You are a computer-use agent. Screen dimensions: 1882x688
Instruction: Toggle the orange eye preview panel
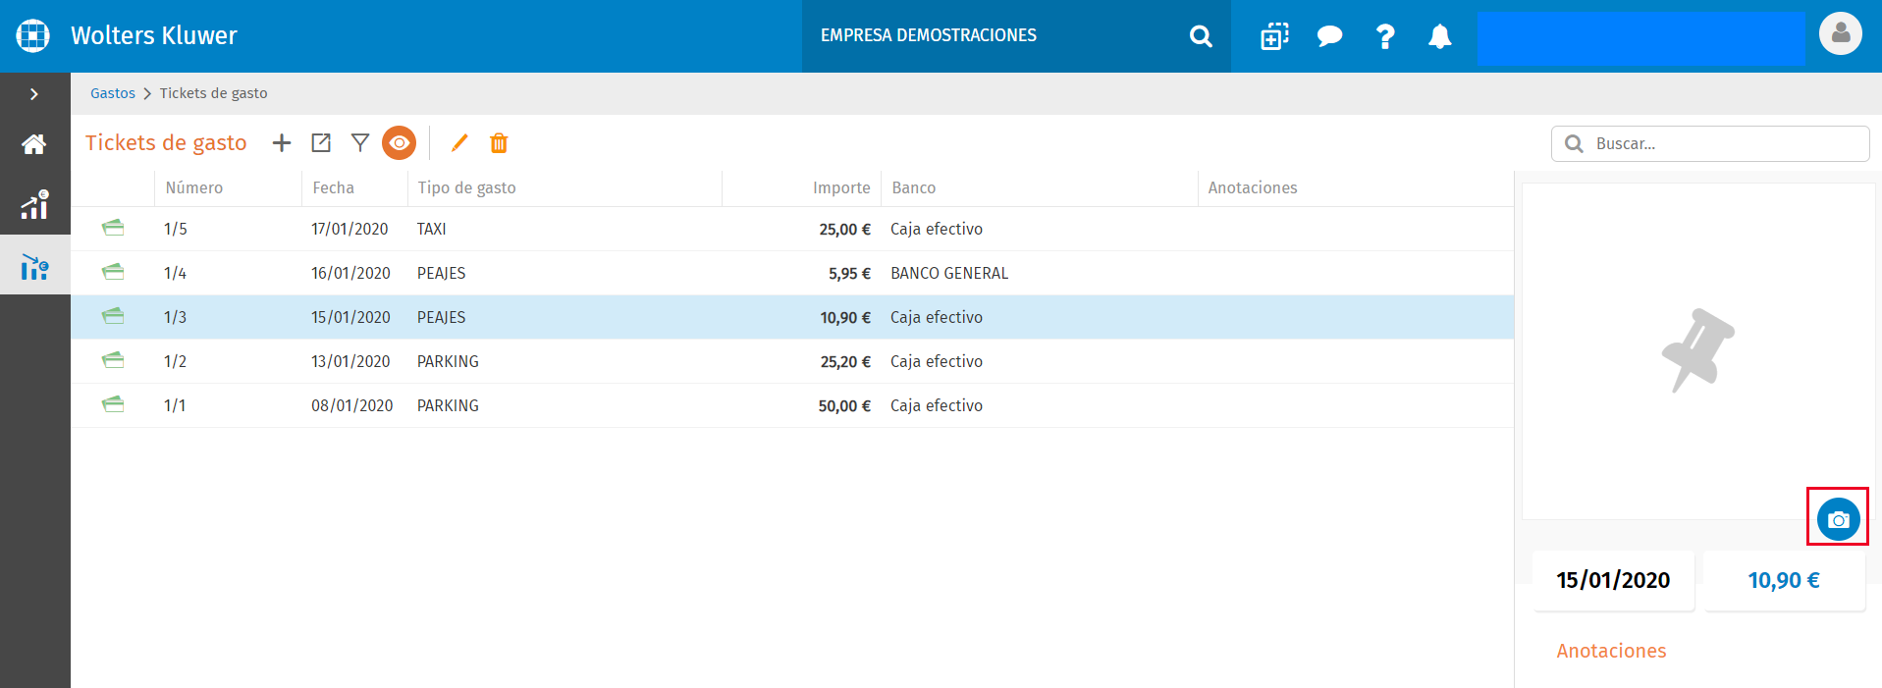(400, 143)
